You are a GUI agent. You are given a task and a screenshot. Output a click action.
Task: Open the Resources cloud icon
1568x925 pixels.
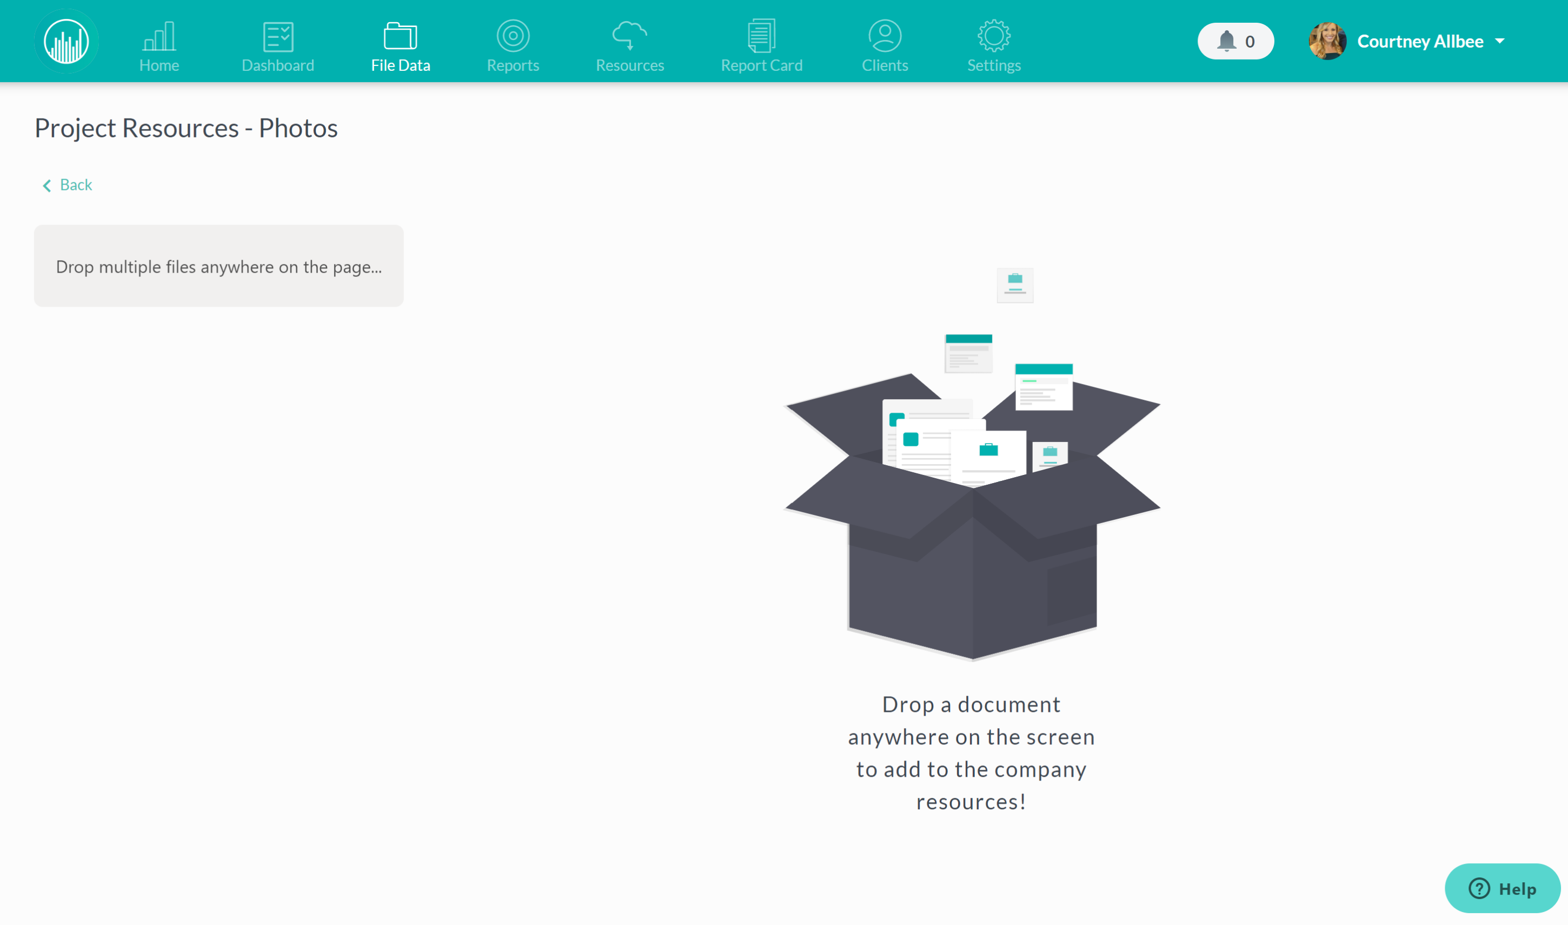[630, 36]
